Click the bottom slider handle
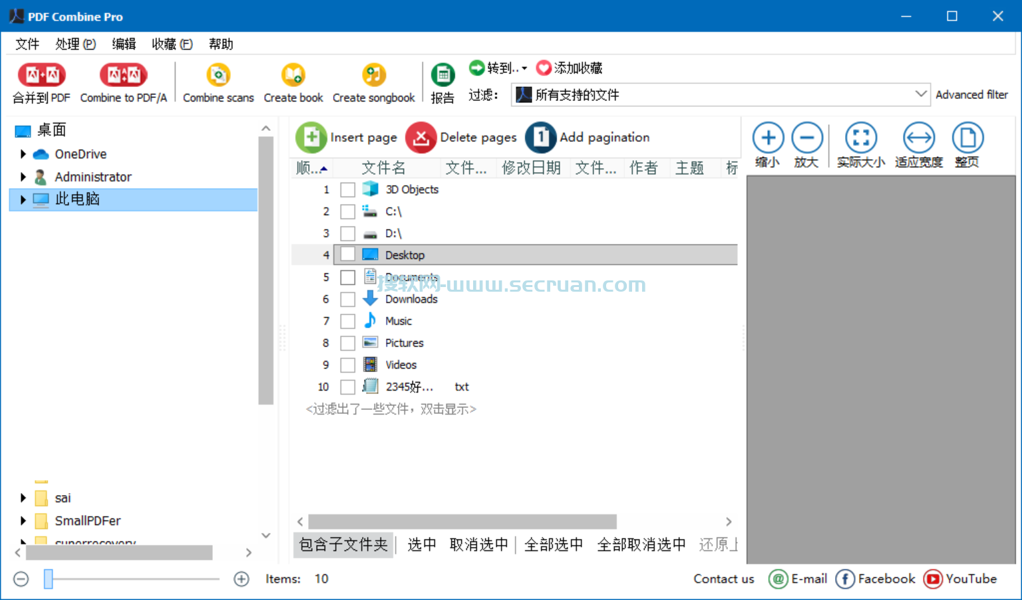The width and height of the screenshot is (1022, 600). pos(49,579)
